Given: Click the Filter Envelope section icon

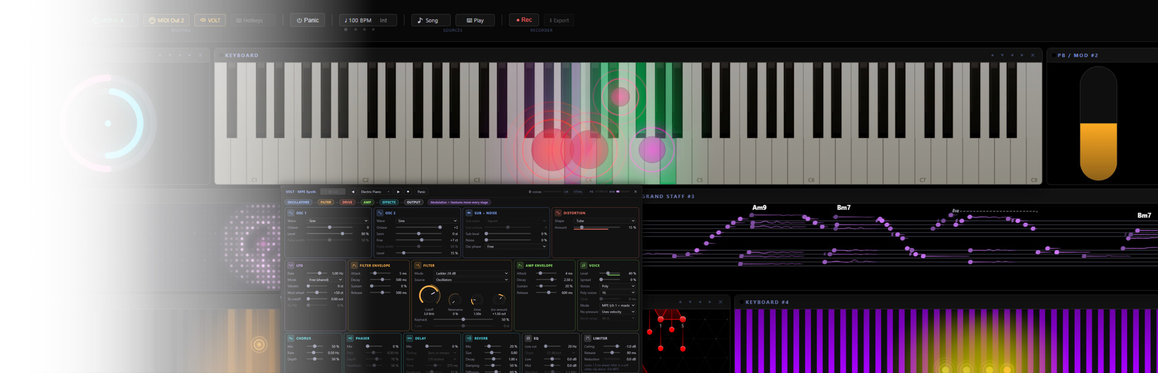Looking at the screenshot, I should tap(354, 265).
